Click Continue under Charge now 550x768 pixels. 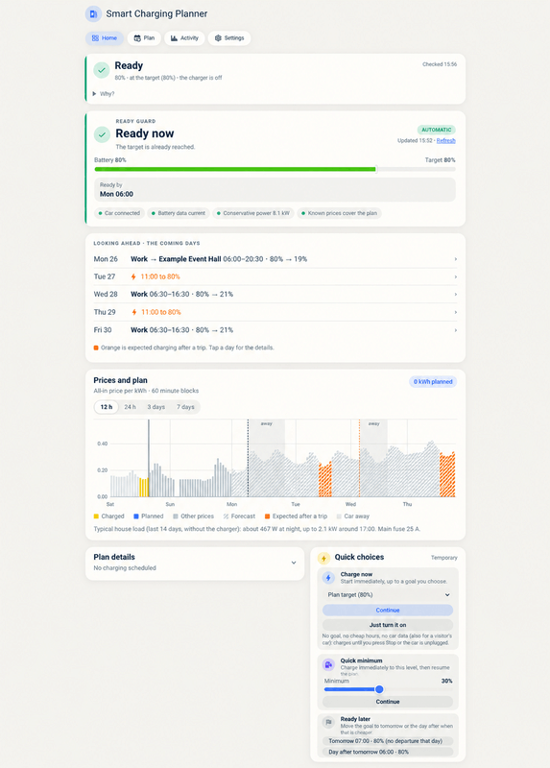point(388,611)
